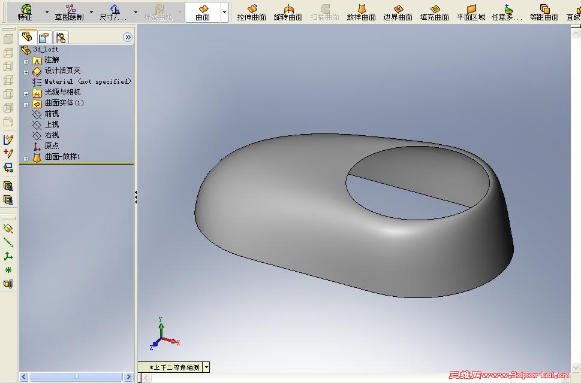Click the bottom greyed cube with cut corner
Viewport: 581px width, 383px height.
[8, 121]
